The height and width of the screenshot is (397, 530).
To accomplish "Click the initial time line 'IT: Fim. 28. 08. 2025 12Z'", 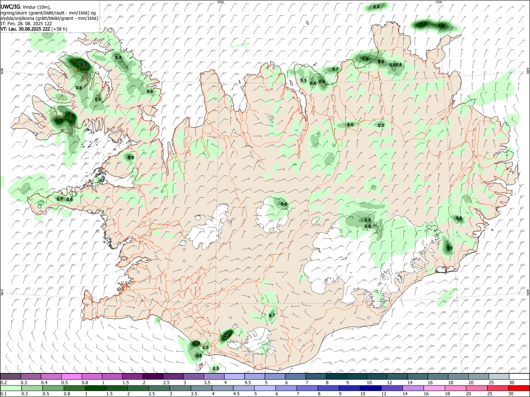I will click(x=26, y=24).
